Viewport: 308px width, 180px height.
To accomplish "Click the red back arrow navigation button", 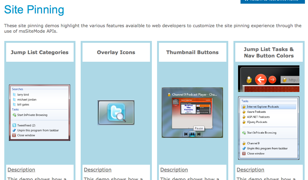I will [x=261, y=80].
